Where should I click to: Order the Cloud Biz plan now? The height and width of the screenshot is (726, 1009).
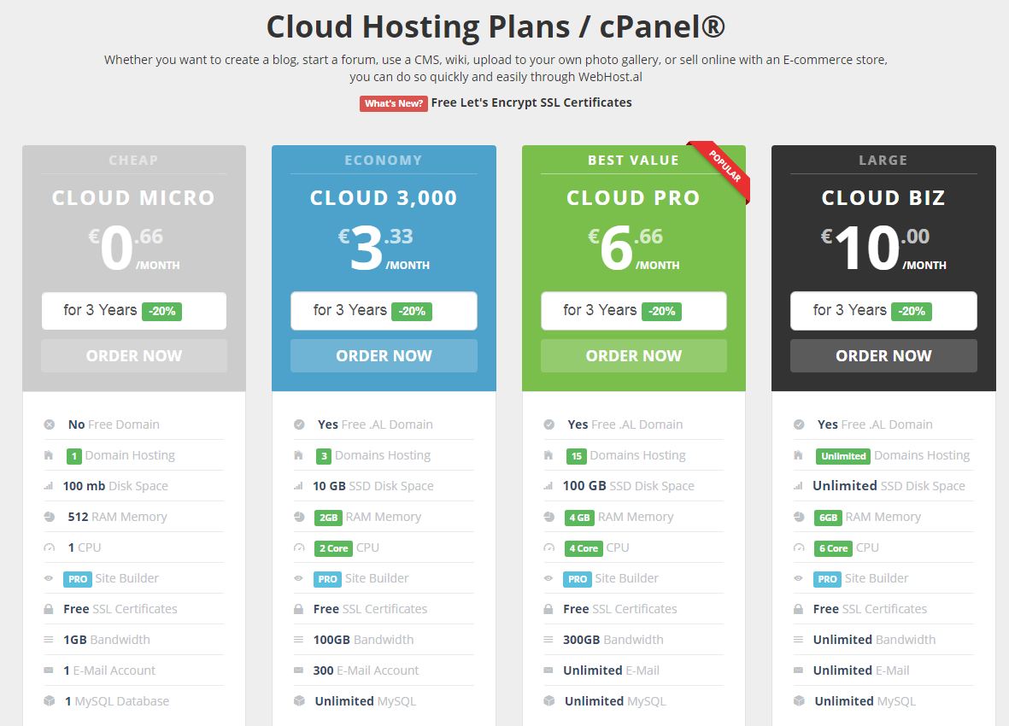(883, 355)
